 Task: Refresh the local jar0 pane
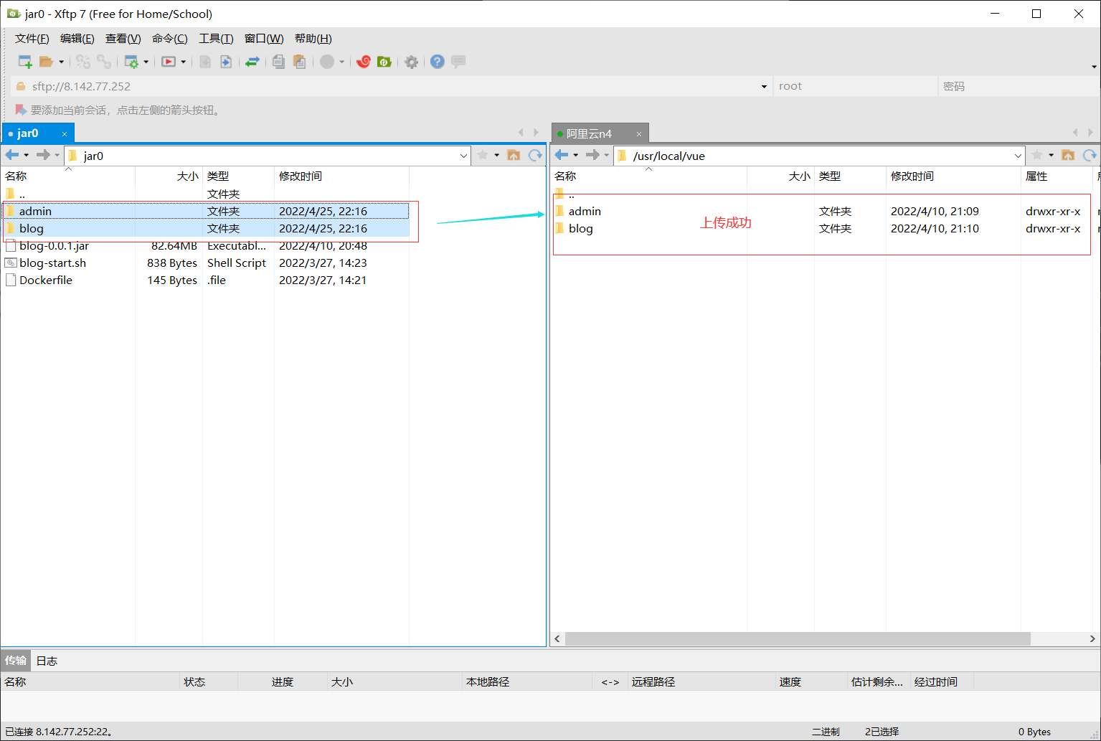[x=535, y=155]
